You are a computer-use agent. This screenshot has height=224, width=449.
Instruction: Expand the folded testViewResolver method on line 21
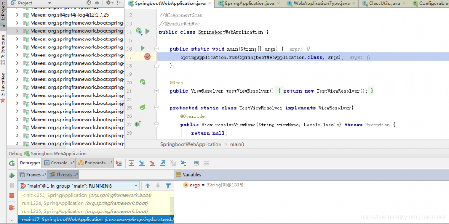(x=157, y=91)
